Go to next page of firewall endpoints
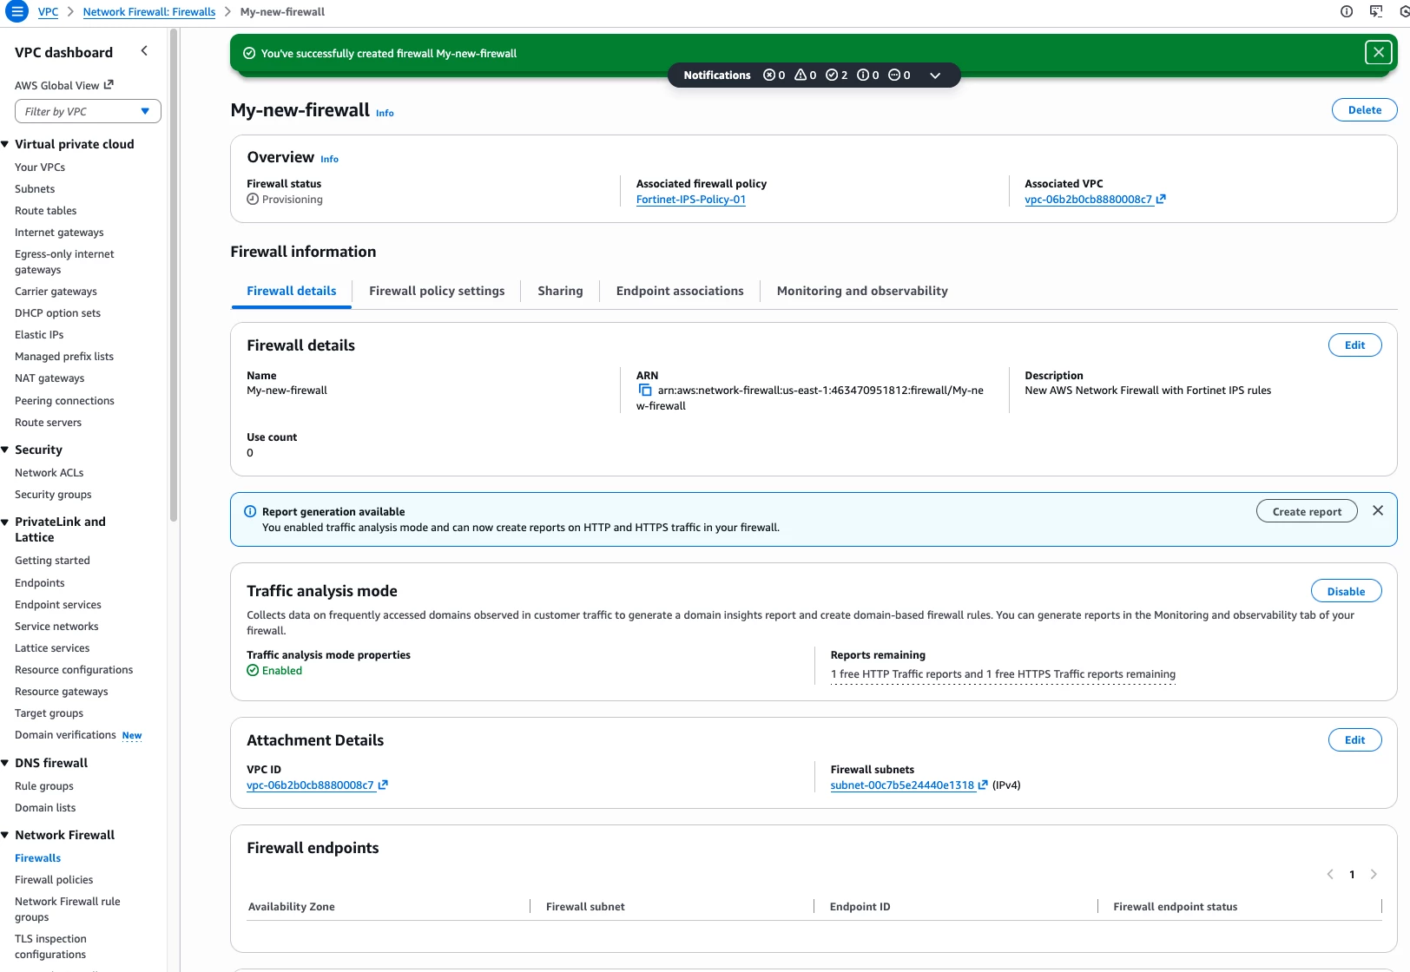This screenshot has width=1410, height=972. point(1374,874)
